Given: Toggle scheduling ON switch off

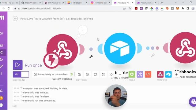Looking at the screenshot, I should click(x=21, y=74).
